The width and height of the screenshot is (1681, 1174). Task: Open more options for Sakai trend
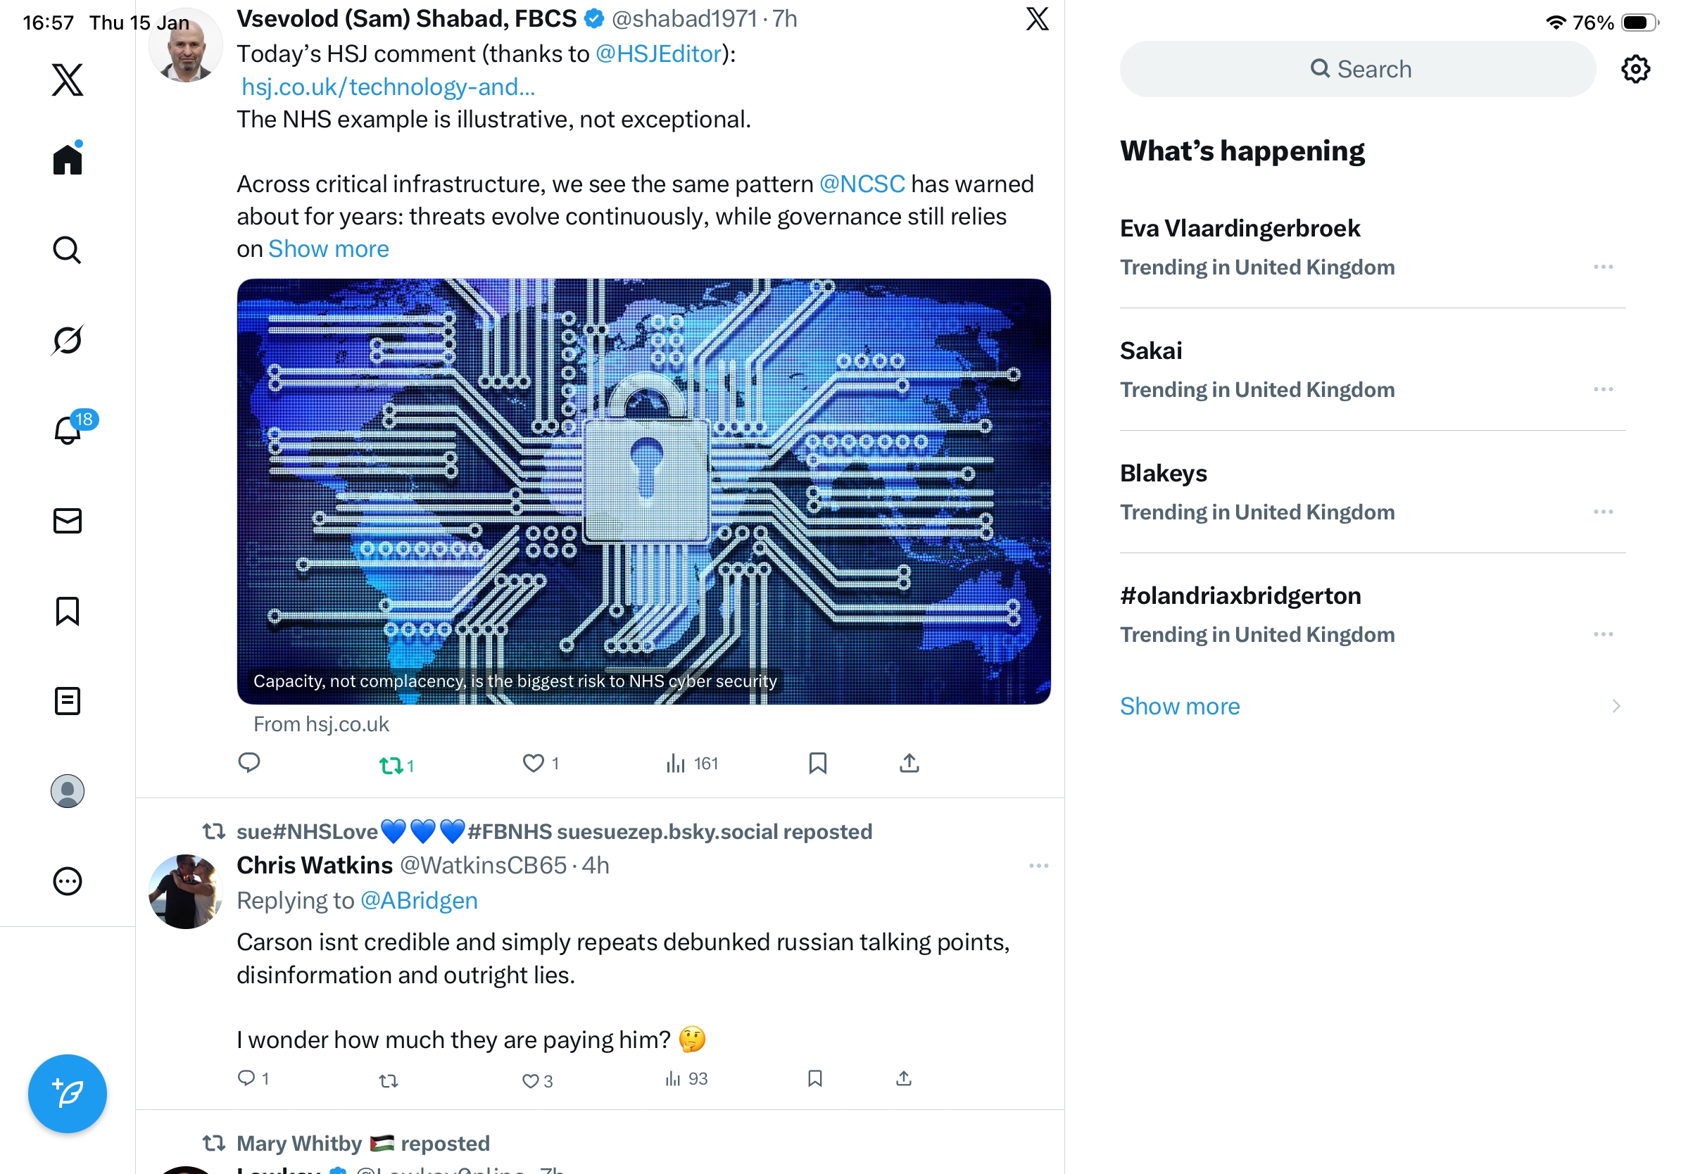click(1603, 389)
